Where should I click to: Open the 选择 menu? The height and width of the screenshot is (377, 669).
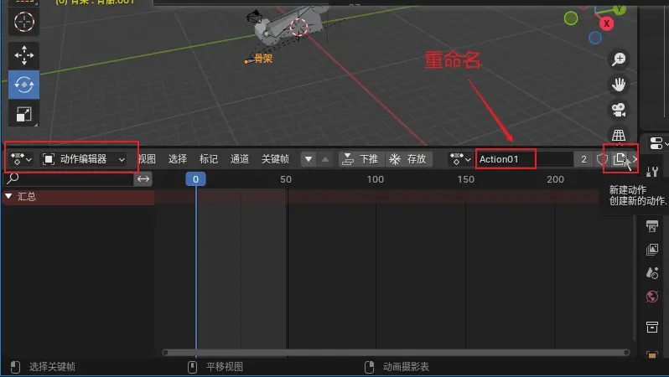point(178,159)
